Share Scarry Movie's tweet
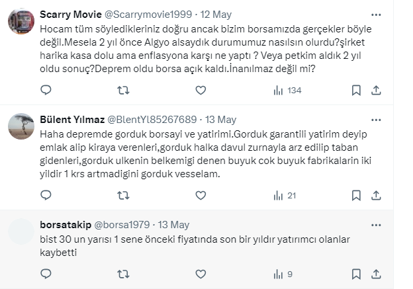 click(376, 90)
